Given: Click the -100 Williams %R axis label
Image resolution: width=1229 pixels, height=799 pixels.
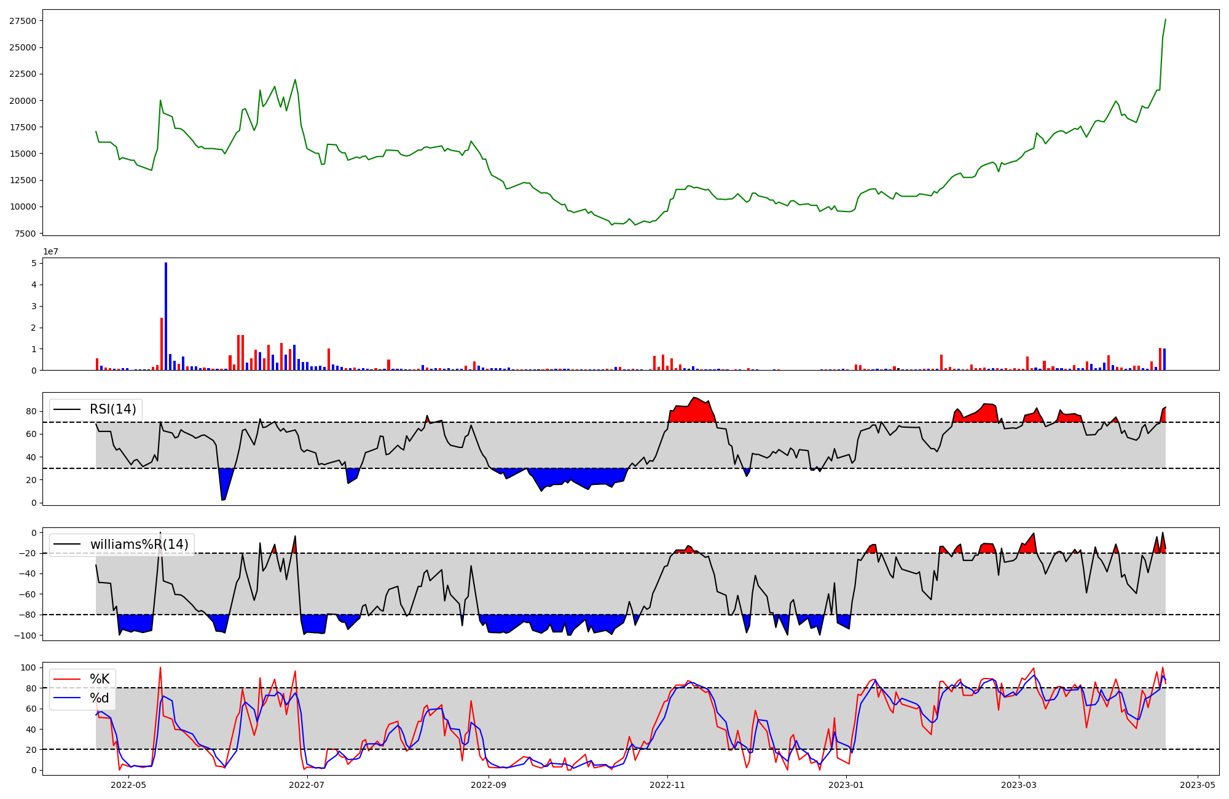Looking at the screenshot, I should click(25, 636).
